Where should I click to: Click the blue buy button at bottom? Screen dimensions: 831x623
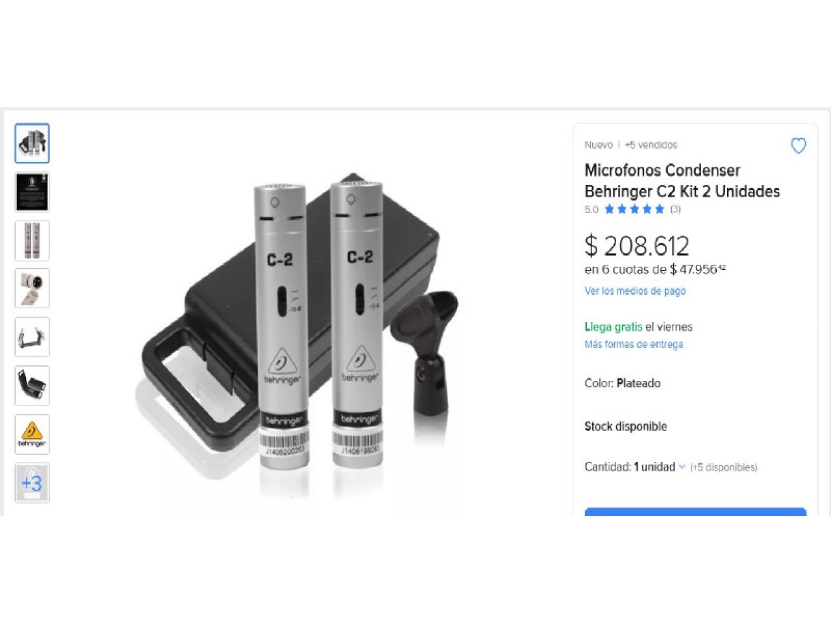[x=695, y=512]
